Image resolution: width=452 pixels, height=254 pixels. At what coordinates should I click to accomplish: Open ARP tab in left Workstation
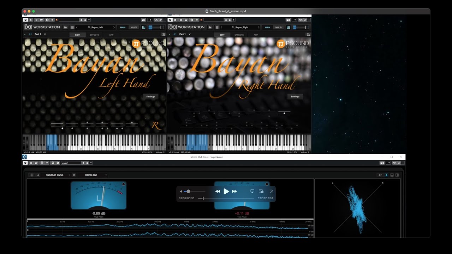[111, 35]
